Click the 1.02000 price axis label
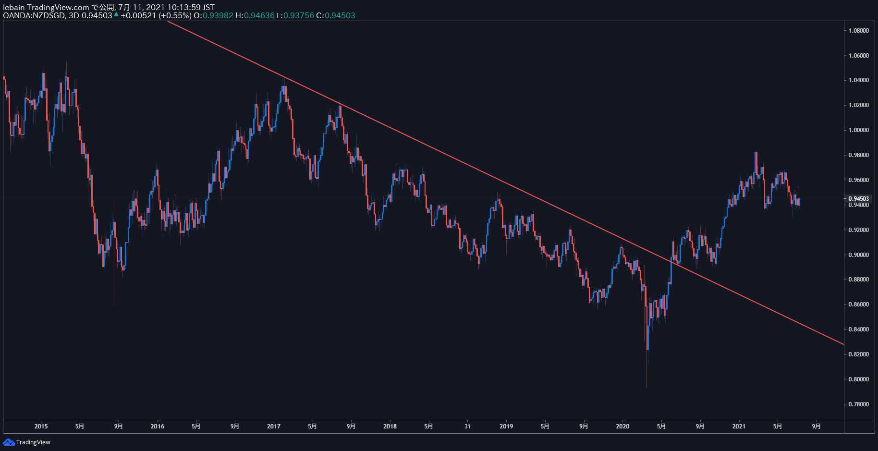 click(x=859, y=105)
